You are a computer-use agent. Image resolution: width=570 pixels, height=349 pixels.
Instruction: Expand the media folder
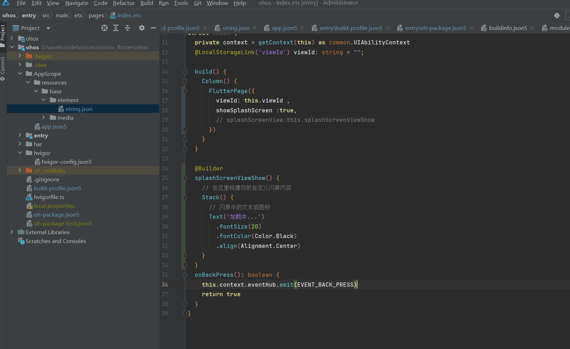click(x=44, y=118)
